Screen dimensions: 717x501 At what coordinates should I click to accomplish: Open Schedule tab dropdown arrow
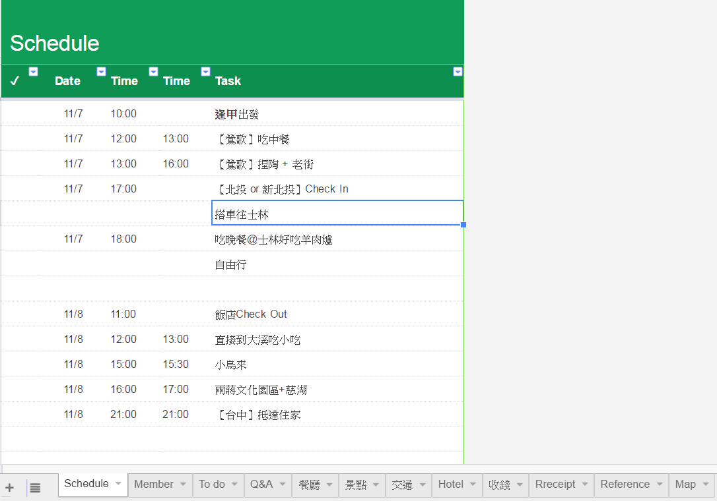click(118, 483)
